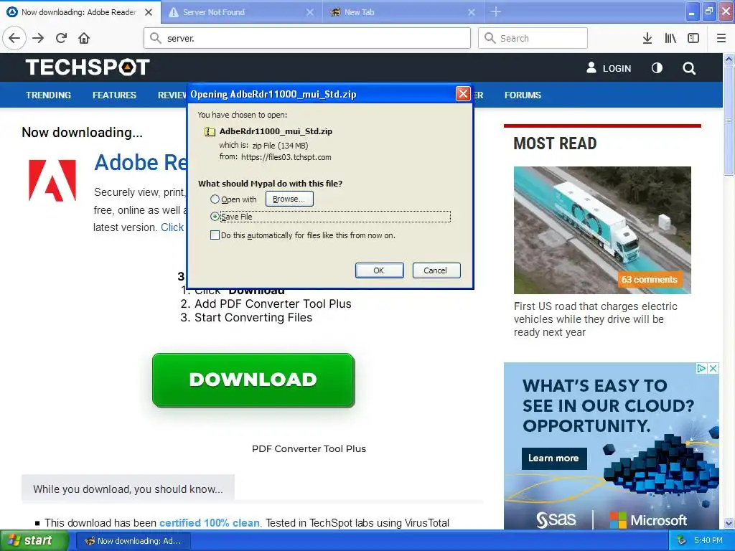
Task: Click the Learn more ad button
Action: coord(553,458)
